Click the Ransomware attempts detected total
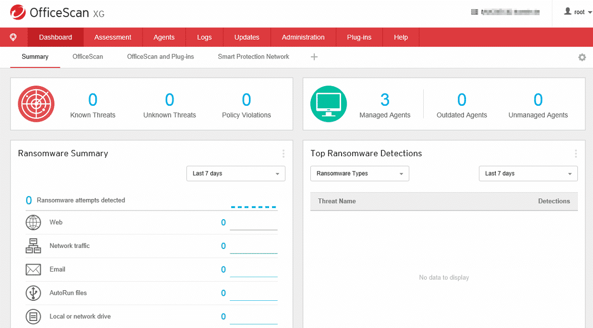The height and width of the screenshot is (328, 593). click(x=29, y=200)
